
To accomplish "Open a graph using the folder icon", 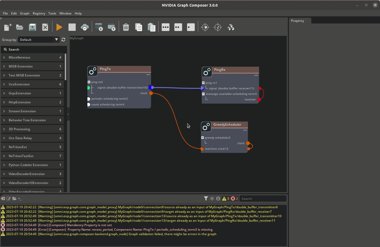I will pyautogui.click(x=20, y=27).
